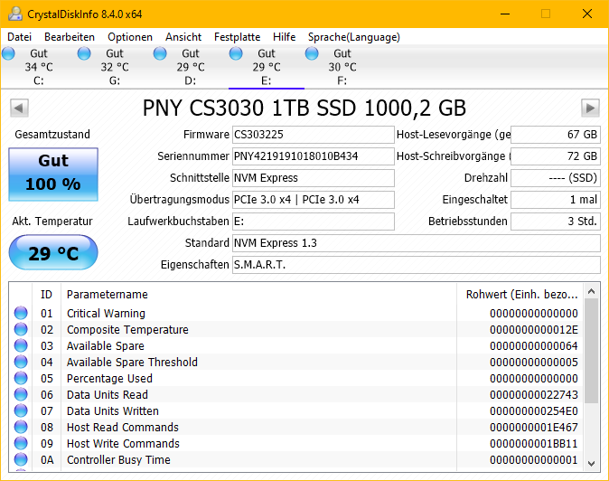Viewport: 609px width, 481px height.
Task: Go to previous disk with left arrow
Action: coord(19,108)
